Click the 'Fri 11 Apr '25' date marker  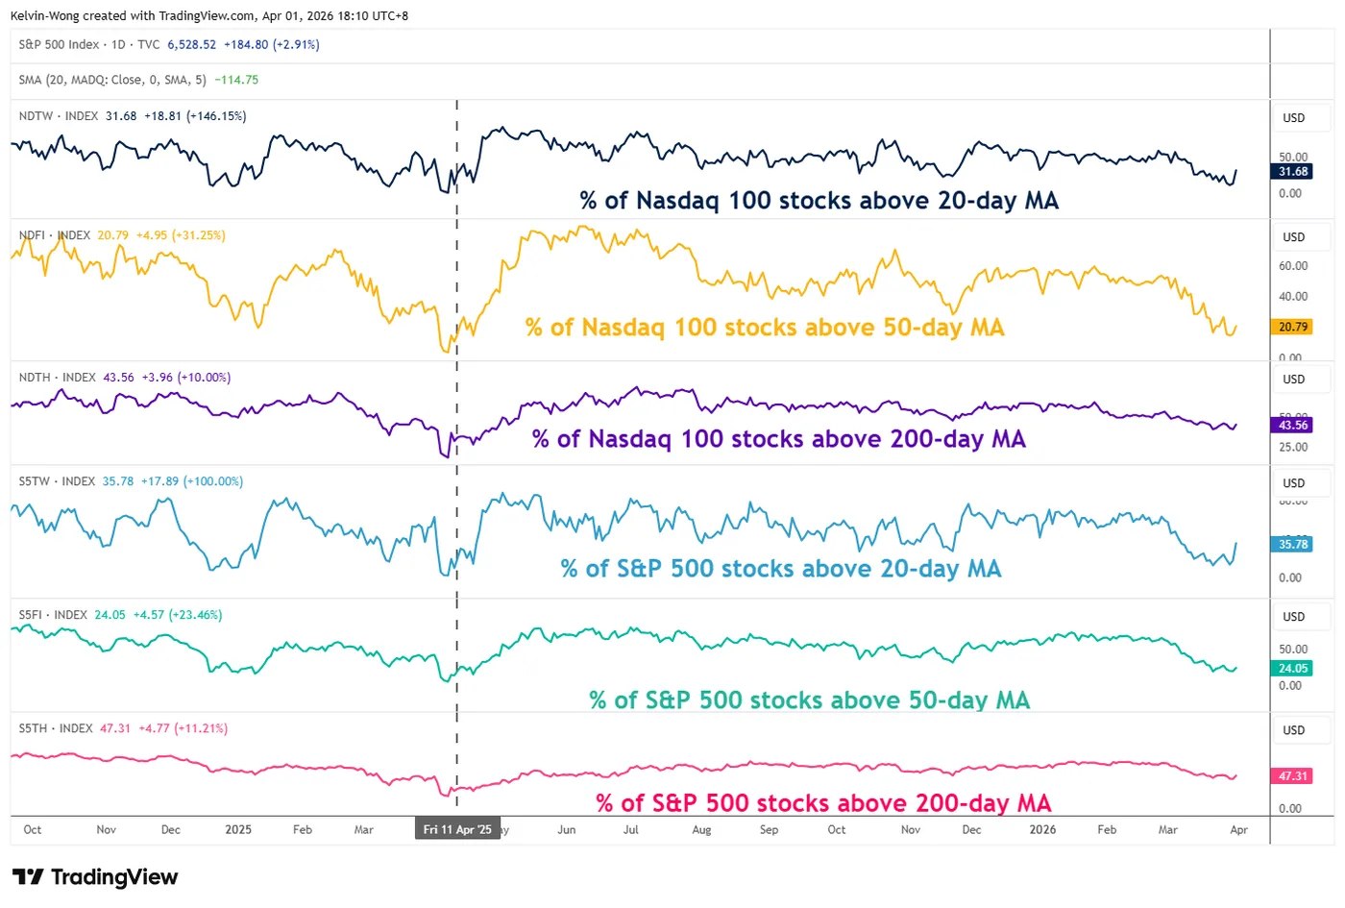tap(457, 829)
